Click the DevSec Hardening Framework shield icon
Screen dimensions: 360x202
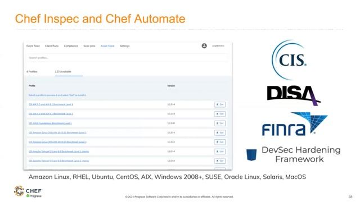tap(251, 155)
